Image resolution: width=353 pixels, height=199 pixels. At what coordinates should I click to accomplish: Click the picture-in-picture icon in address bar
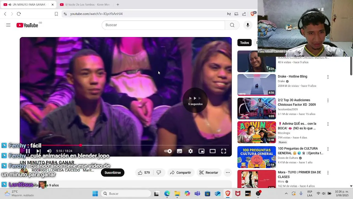[236, 14]
